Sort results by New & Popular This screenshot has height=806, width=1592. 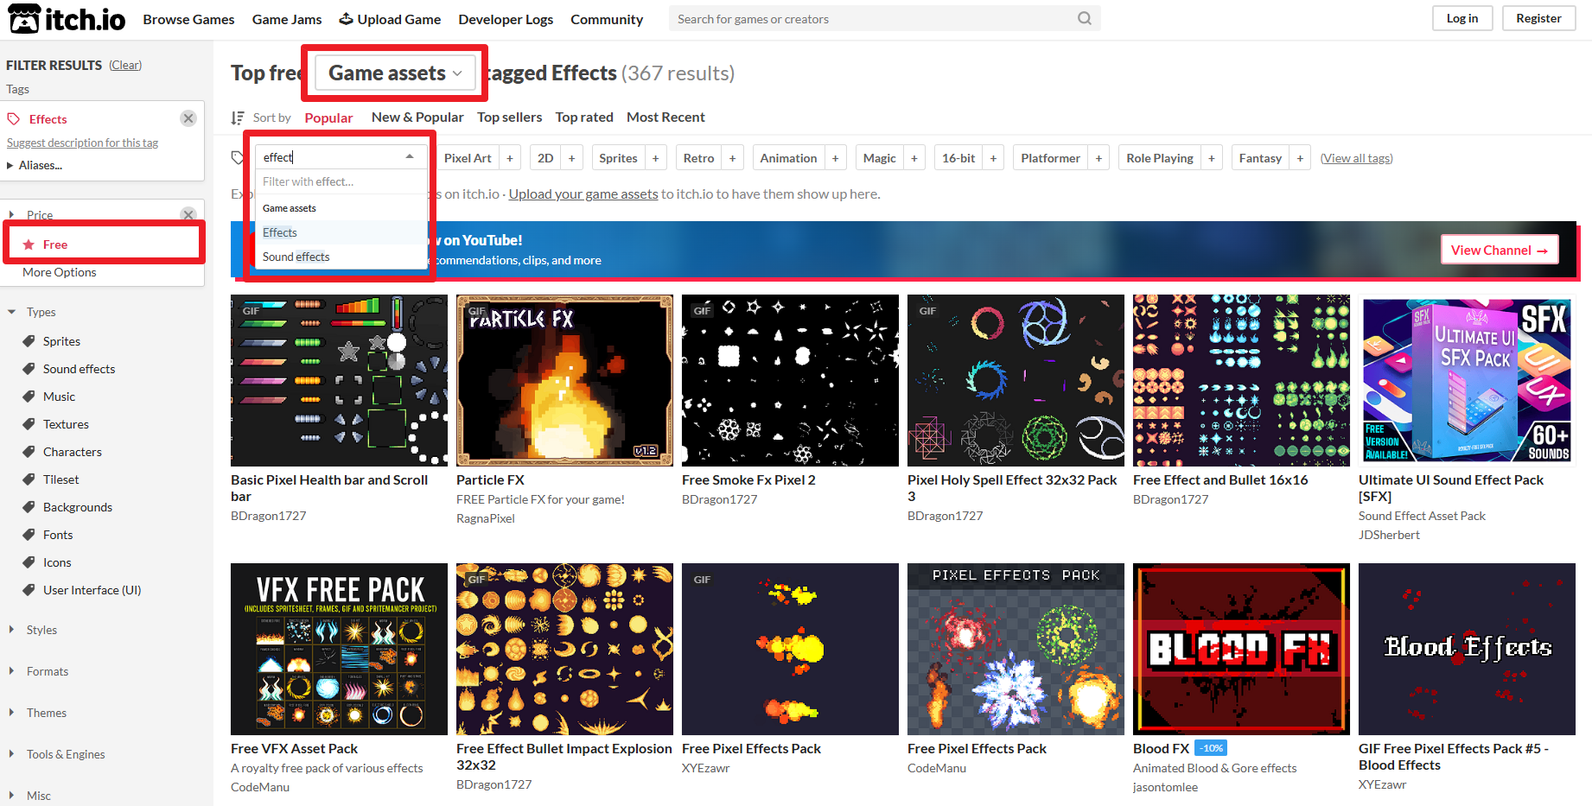[x=417, y=117]
